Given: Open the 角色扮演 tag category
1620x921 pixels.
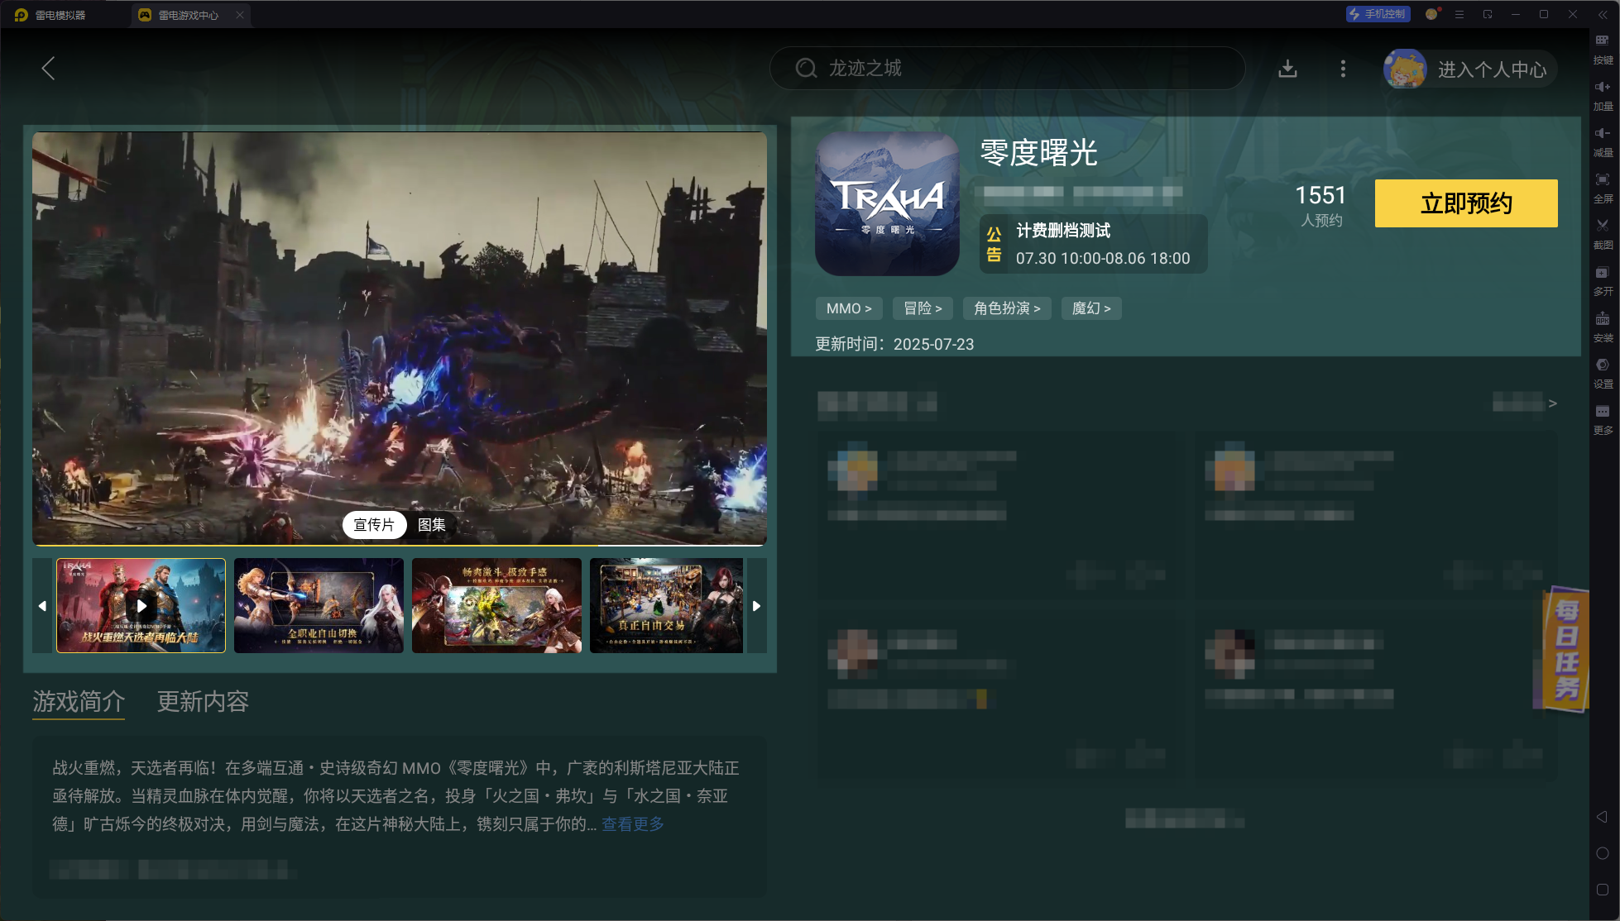Looking at the screenshot, I should (1007, 308).
